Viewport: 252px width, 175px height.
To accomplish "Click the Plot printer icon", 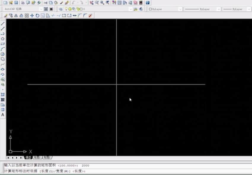I will pyautogui.click(x=23, y=3).
